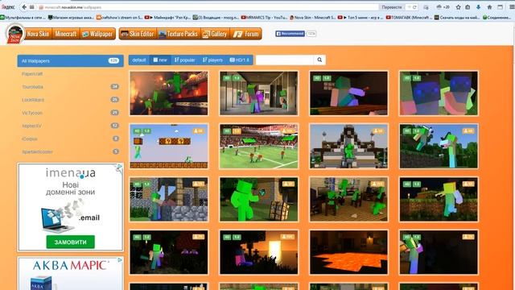Screen dimensions: 515x290
Task: Open the craftshow's stream bookmark
Action: (120, 18)
